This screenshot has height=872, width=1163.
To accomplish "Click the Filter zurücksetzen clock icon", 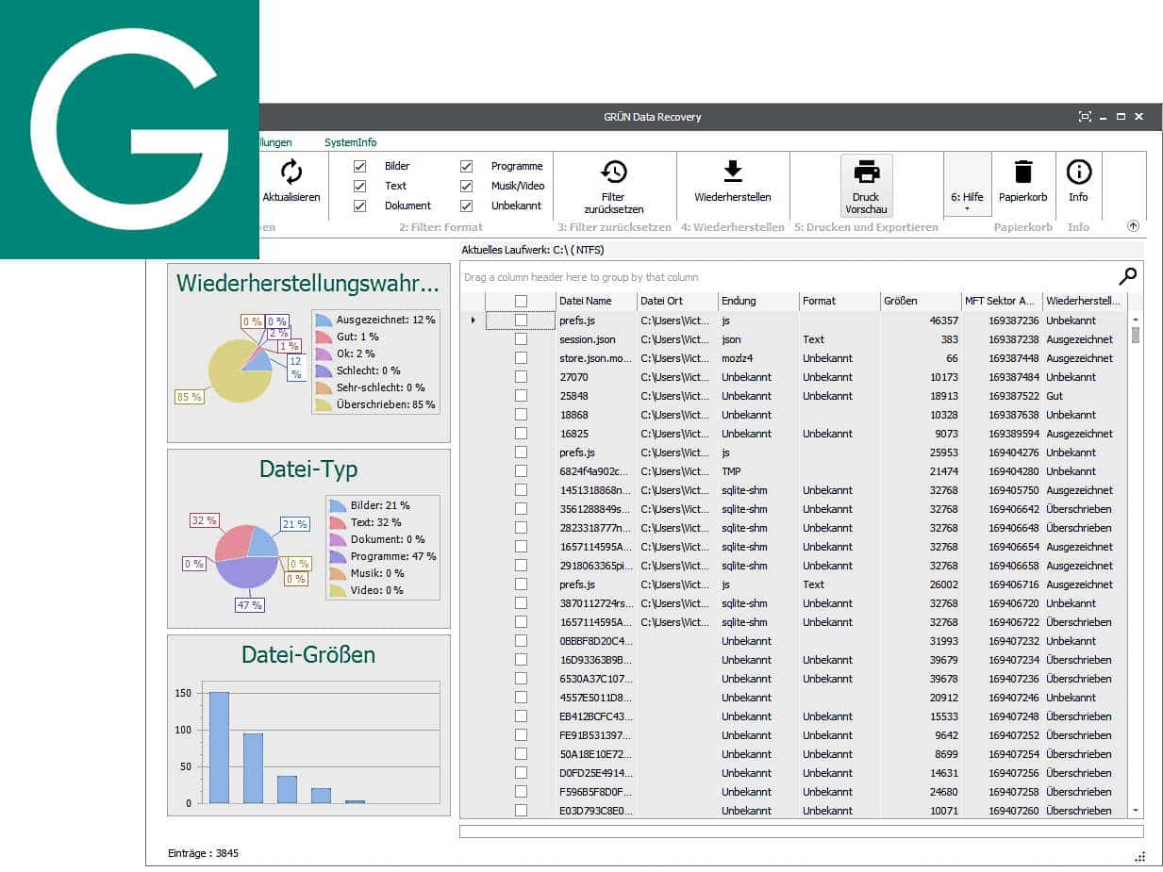I will point(613,172).
